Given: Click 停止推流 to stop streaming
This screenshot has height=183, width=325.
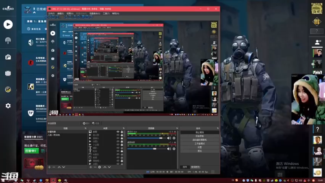Looking at the screenshot, I should click(199, 133).
